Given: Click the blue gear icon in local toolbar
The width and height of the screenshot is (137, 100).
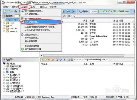Looking at the screenshot, I should click(61, 60).
